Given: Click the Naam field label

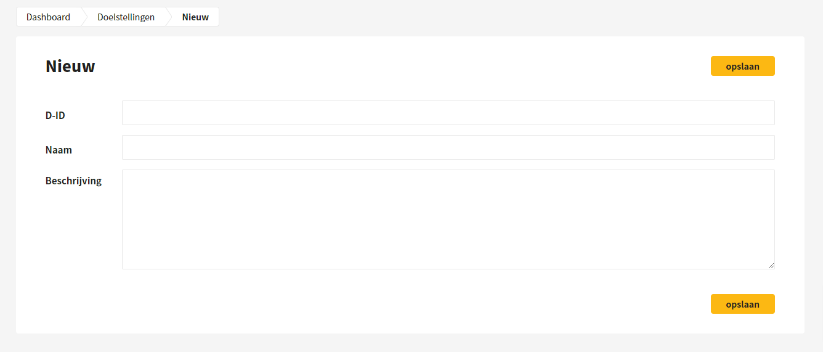Looking at the screenshot, I should 59,150.
